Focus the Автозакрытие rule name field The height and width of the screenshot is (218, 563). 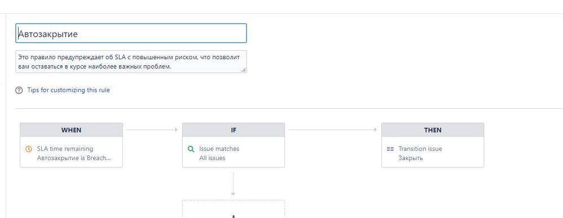coord(131,33)
